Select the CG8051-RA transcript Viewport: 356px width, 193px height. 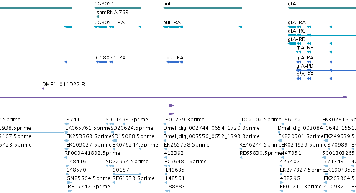[x=118, y=27]
